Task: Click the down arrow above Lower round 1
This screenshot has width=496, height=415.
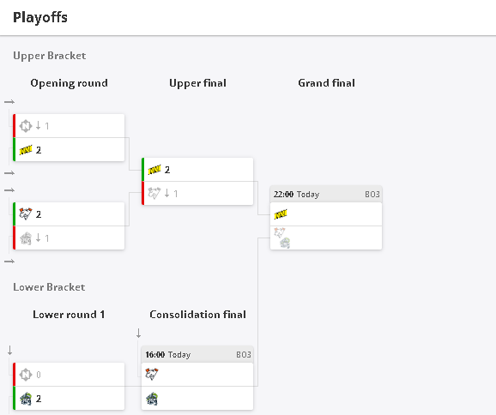Action: [9, 350]
